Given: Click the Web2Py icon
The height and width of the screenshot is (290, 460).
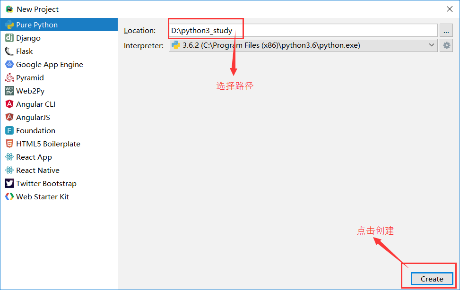Looking at the screenshot, I should click(9, 91).
